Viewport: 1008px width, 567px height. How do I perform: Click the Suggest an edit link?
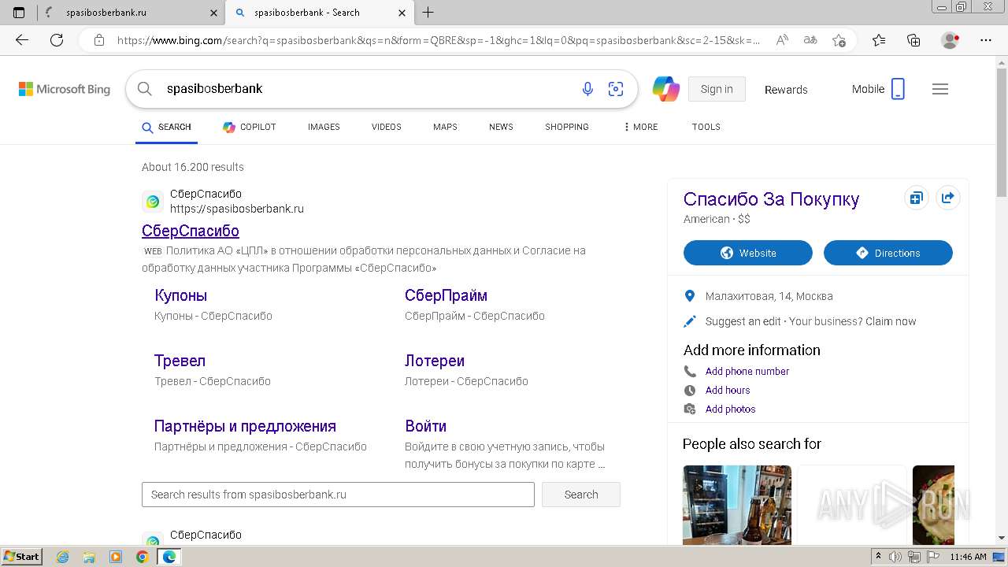(x=743, y=321)
